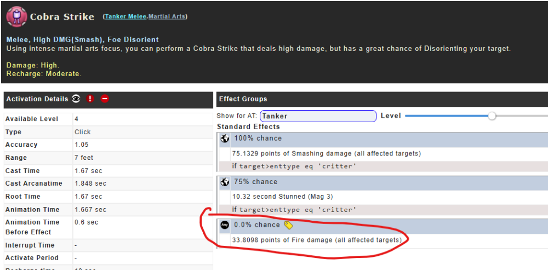This screenshot has height=270, width=548.
Task: Expand the 100% chance effect header
Action: tap(384, 139)
